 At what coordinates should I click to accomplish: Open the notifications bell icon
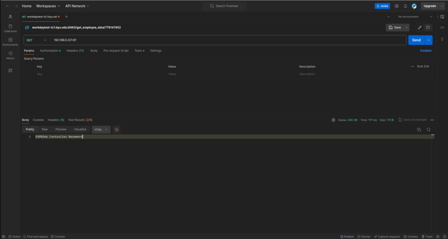click(x=405, y=6)
